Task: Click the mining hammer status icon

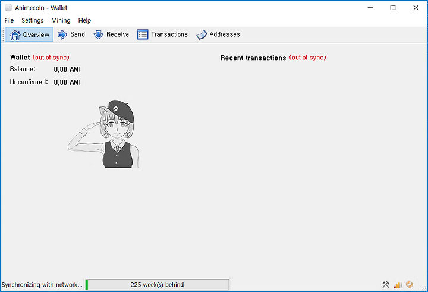Action: [x=385, y=285]
